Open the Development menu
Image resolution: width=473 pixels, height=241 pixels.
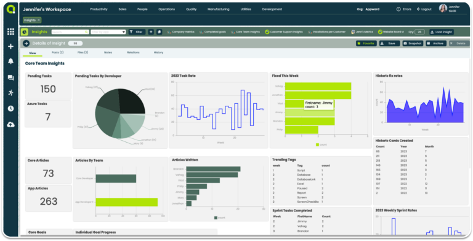(272, 9)
